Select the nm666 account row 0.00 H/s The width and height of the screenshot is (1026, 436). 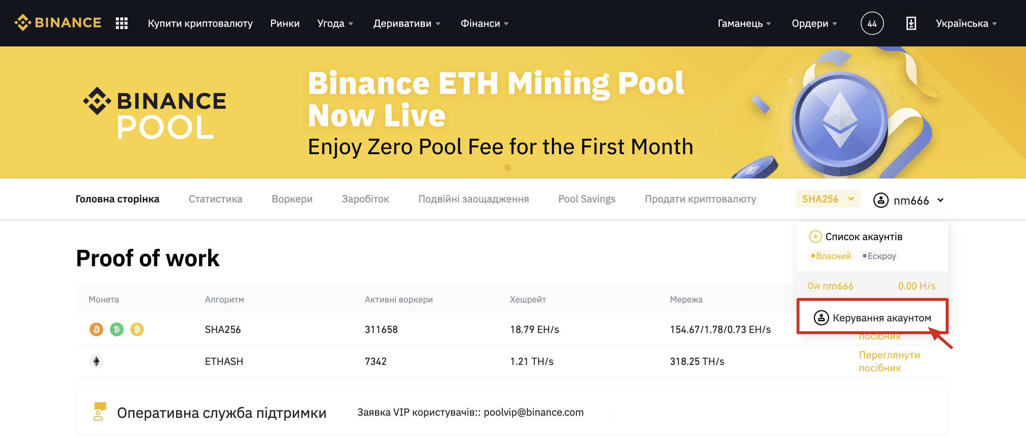872,285
